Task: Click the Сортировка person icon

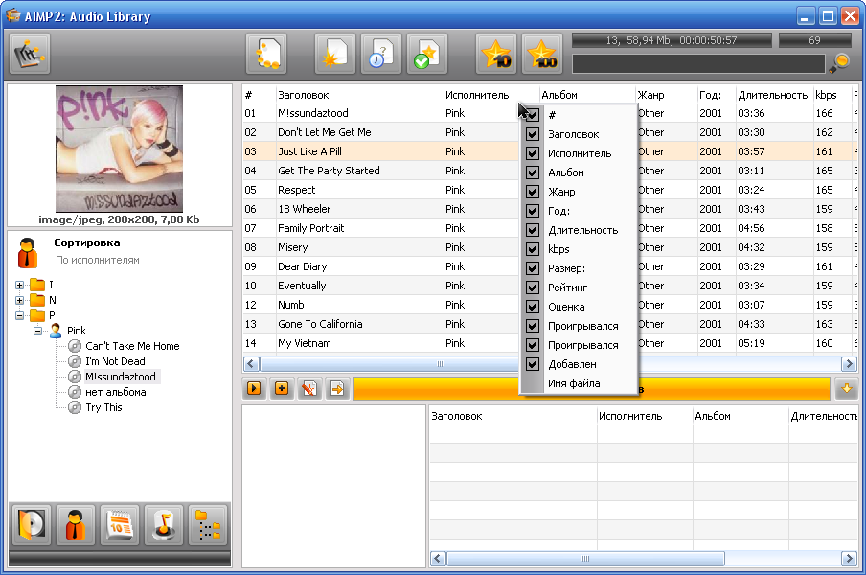Action: (x=28, y=252)
